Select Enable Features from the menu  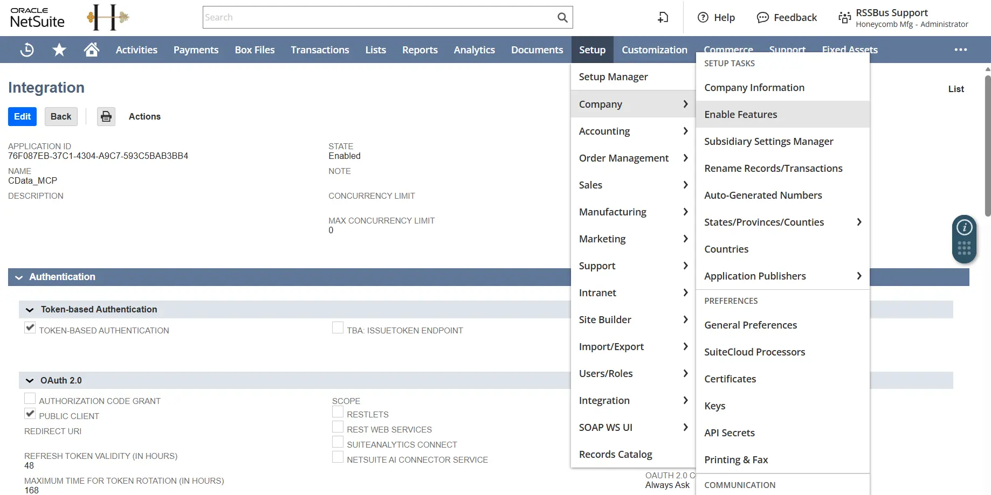[740, 114]
